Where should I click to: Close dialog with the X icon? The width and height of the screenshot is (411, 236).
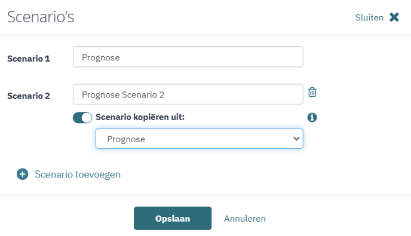coord(394,17)
